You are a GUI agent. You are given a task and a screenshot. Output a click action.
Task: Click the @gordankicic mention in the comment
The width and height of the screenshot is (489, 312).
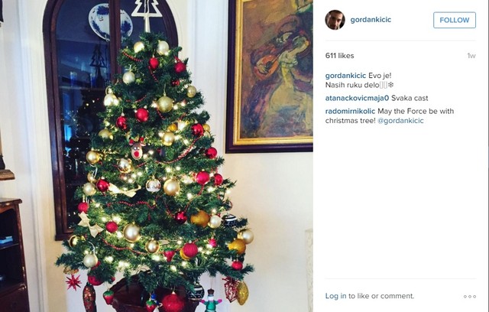[400, 120]
